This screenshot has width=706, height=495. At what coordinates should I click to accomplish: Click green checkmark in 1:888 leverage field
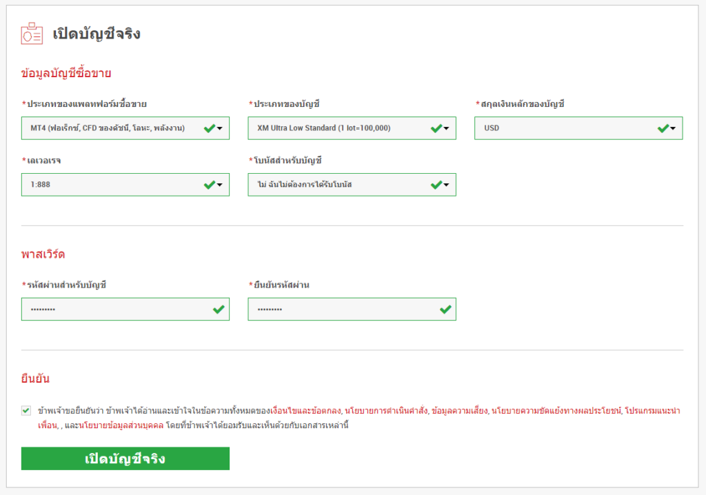coord(209,185)
